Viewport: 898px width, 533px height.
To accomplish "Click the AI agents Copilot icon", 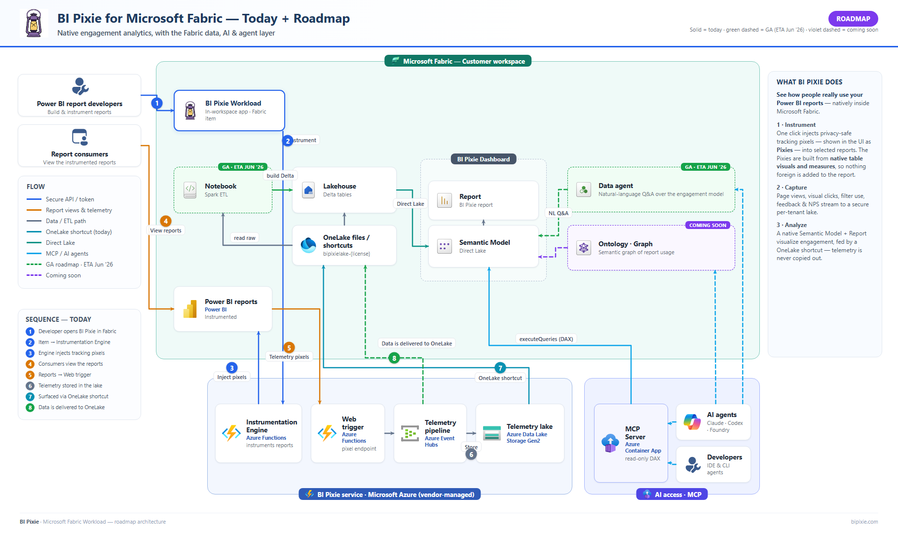I will coord(692,422).
